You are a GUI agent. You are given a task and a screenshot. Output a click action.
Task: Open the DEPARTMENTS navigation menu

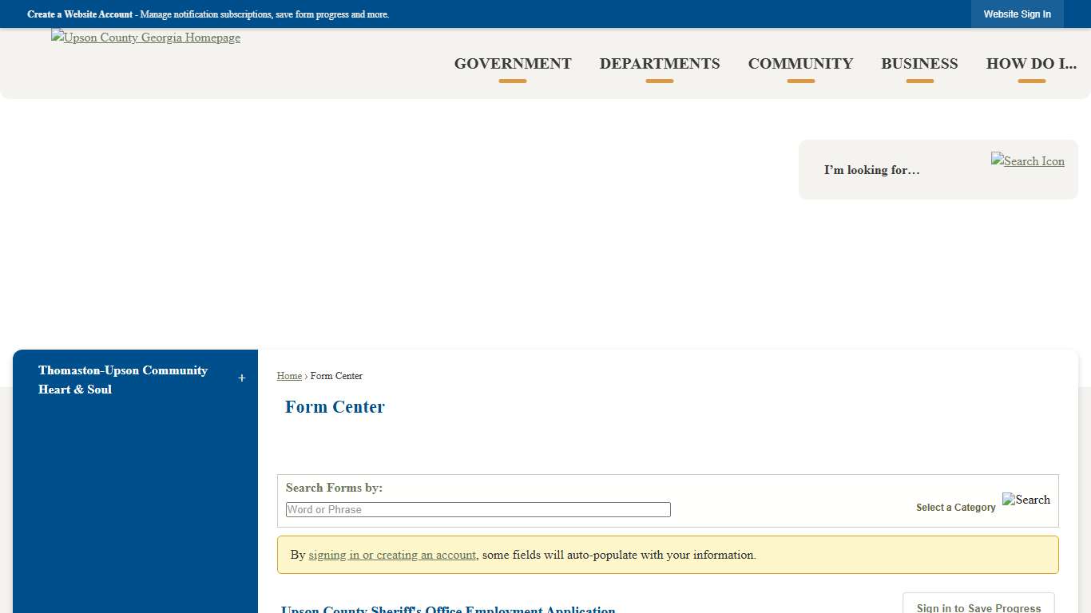pyautogui.click(x=660, y=64)
